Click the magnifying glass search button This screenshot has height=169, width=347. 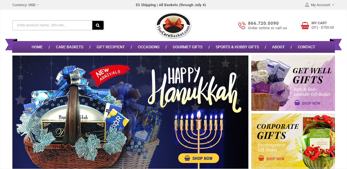(x=98, y=25)
